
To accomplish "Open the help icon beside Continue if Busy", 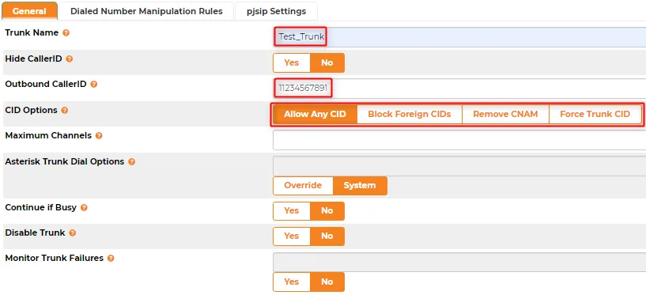I will pyautogui.click(x=84, y=208).
